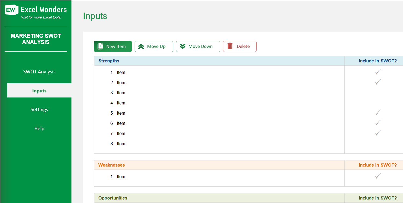
Task: Toggle the Include checkmark for Strengths item 1
Action: [378, 72]
